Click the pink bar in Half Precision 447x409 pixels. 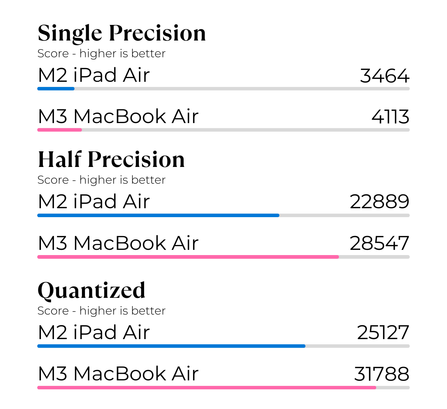188,257
